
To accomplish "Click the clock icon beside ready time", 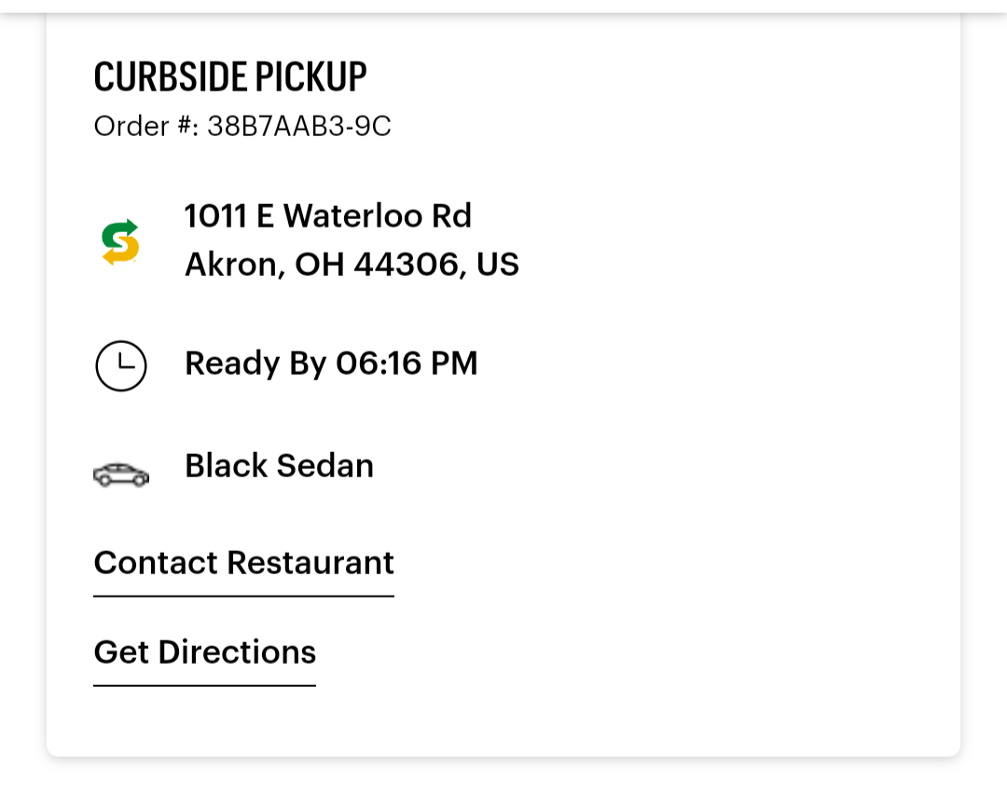I will [x=121, y=365].
